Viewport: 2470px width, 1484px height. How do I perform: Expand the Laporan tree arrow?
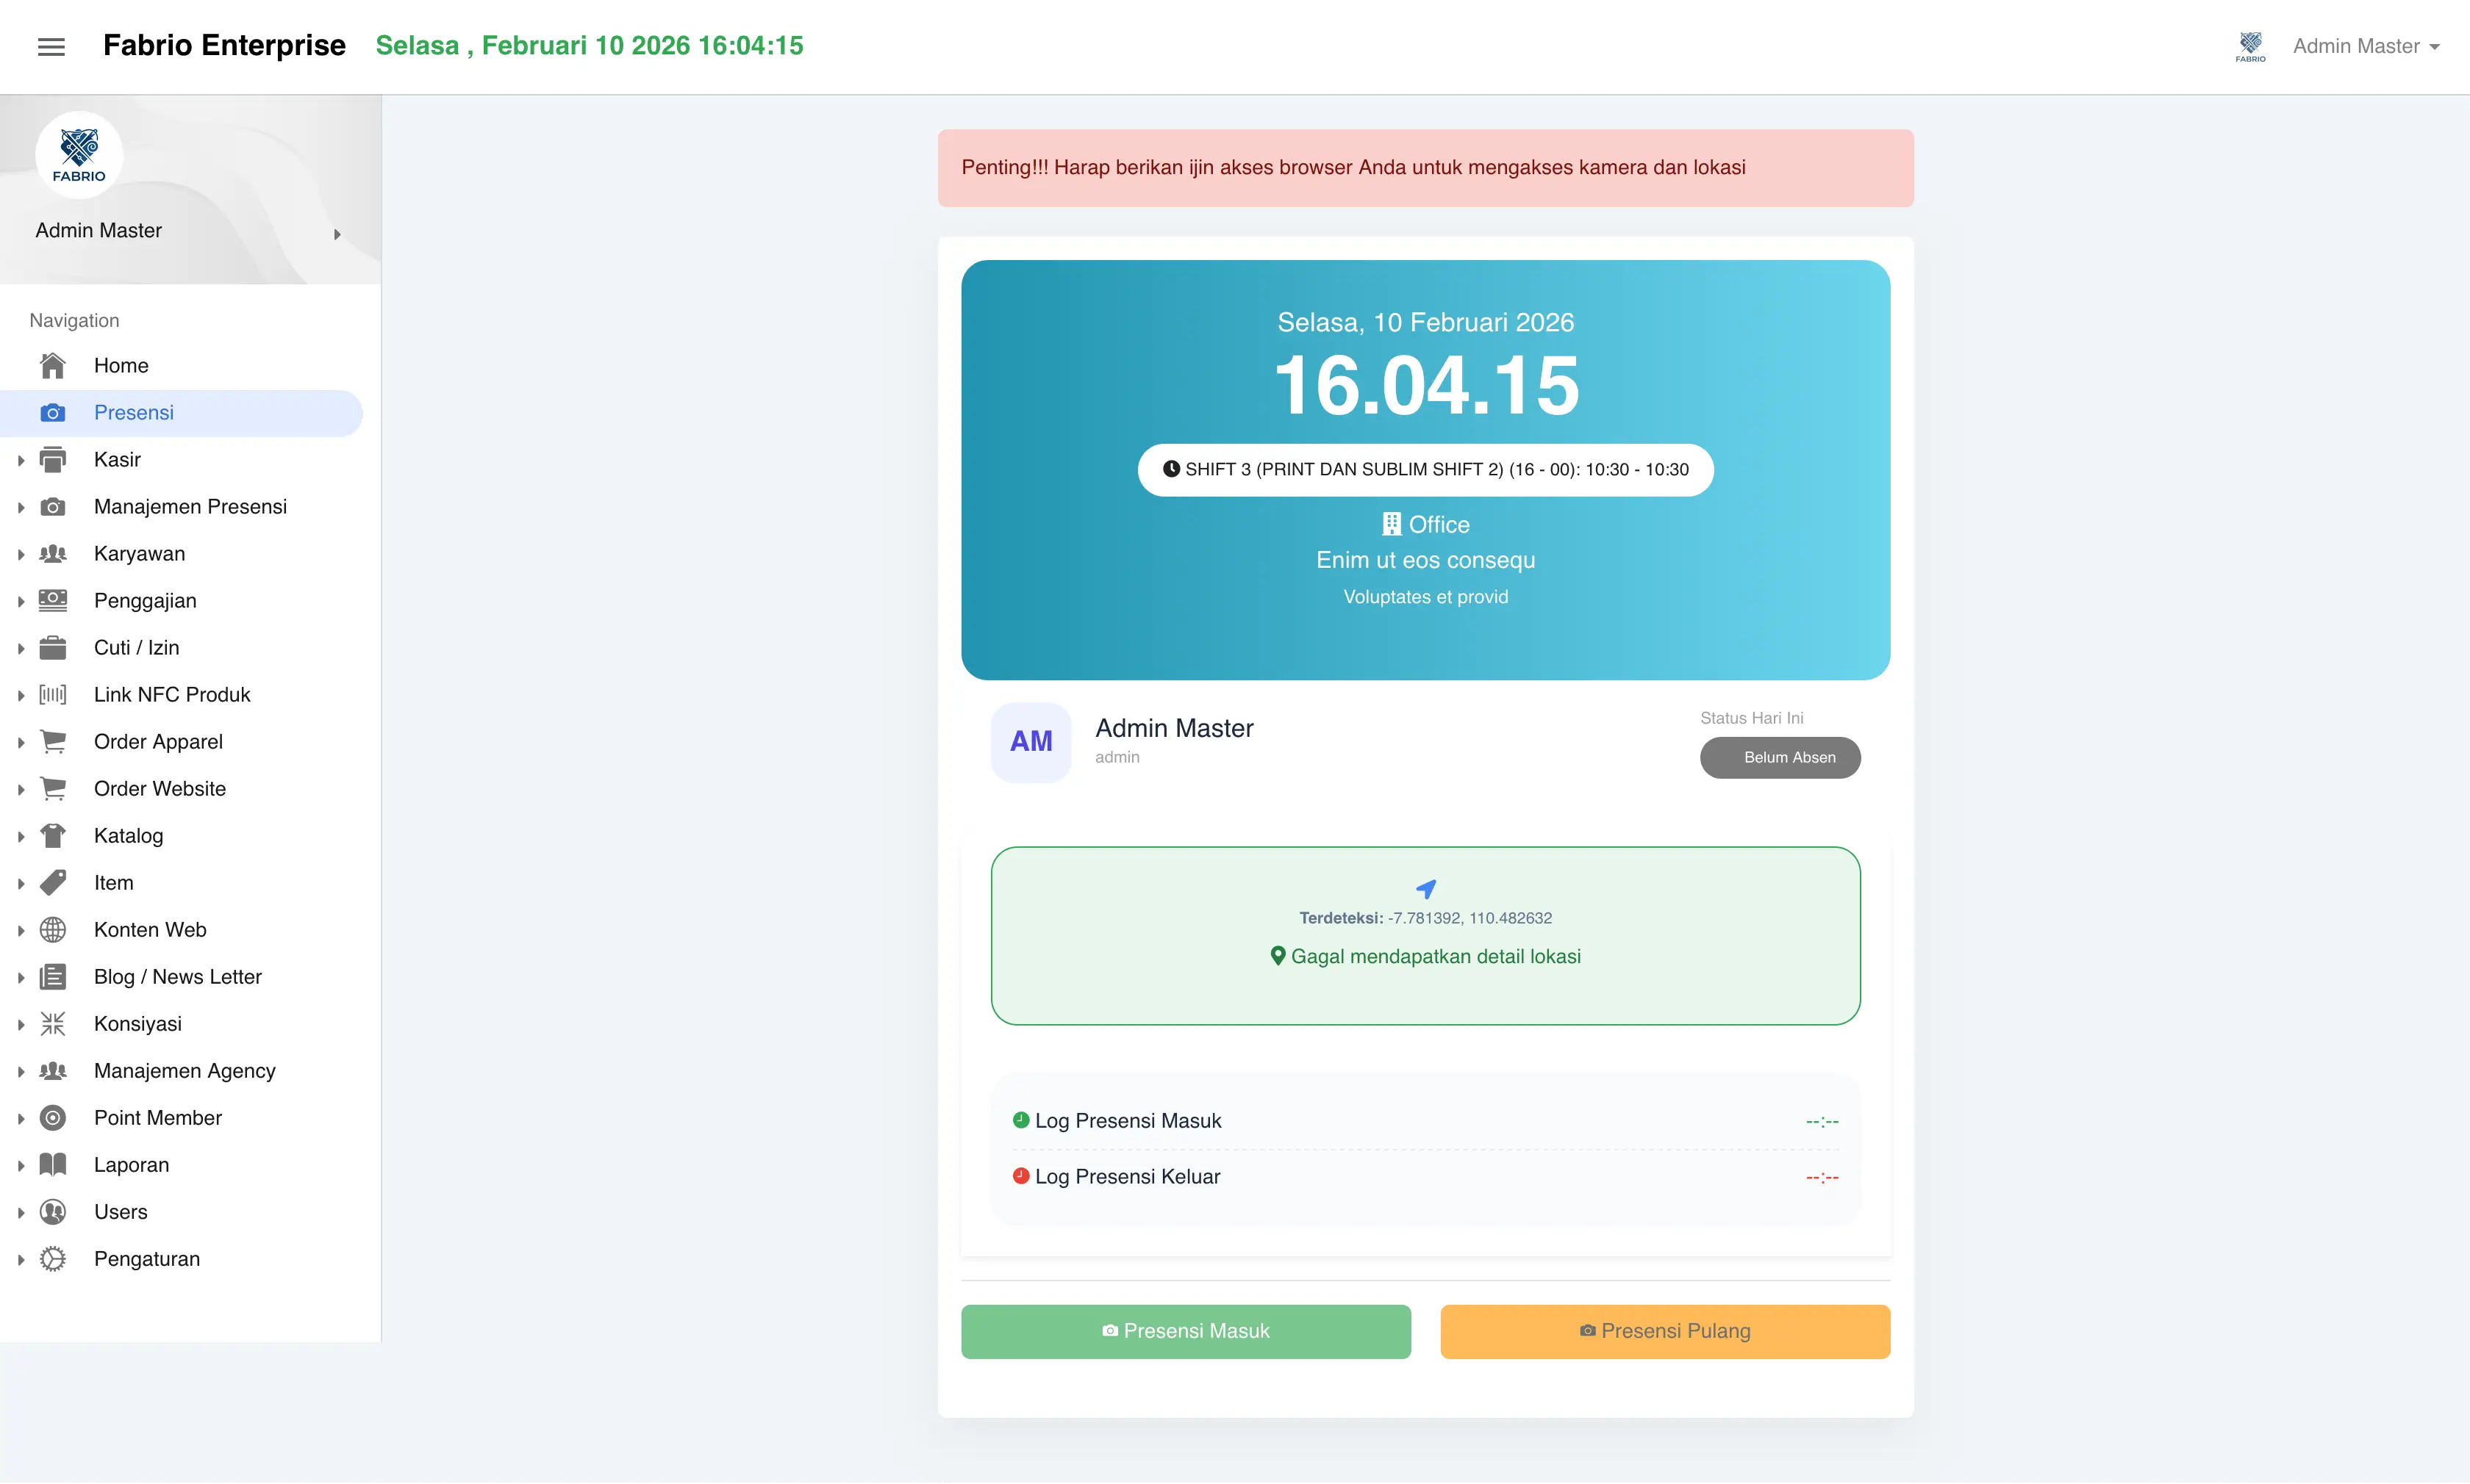(x=21, y=1165)
